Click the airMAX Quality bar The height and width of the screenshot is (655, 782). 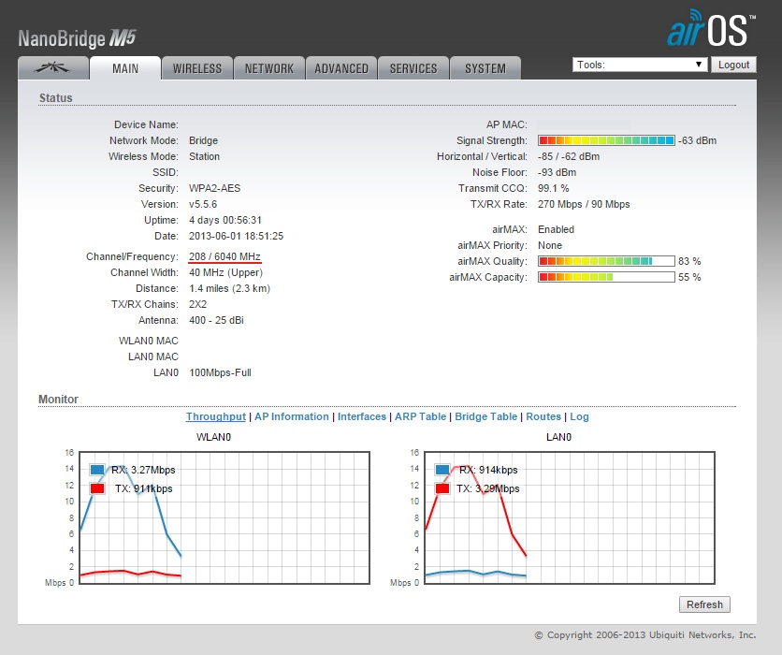point(606,261)
